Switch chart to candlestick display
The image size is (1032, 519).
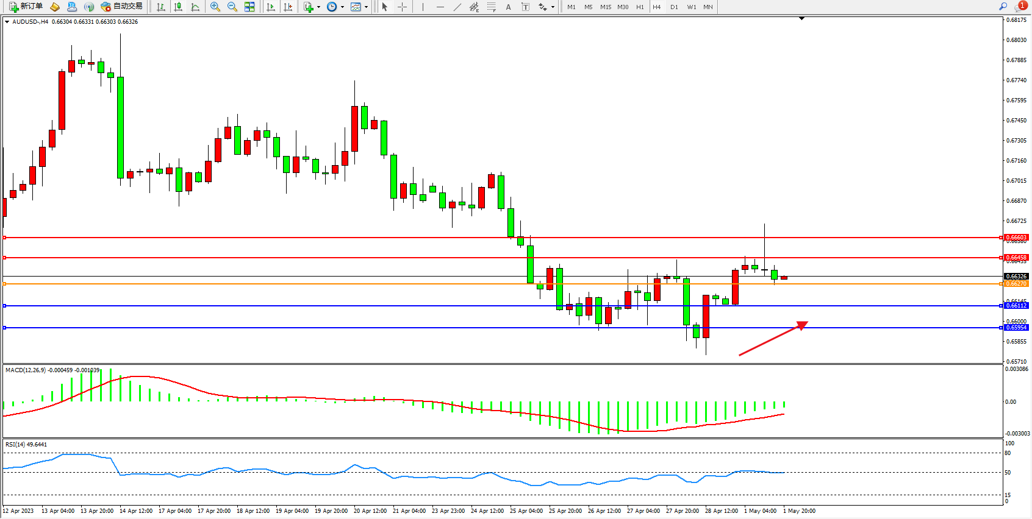[178, 7]
